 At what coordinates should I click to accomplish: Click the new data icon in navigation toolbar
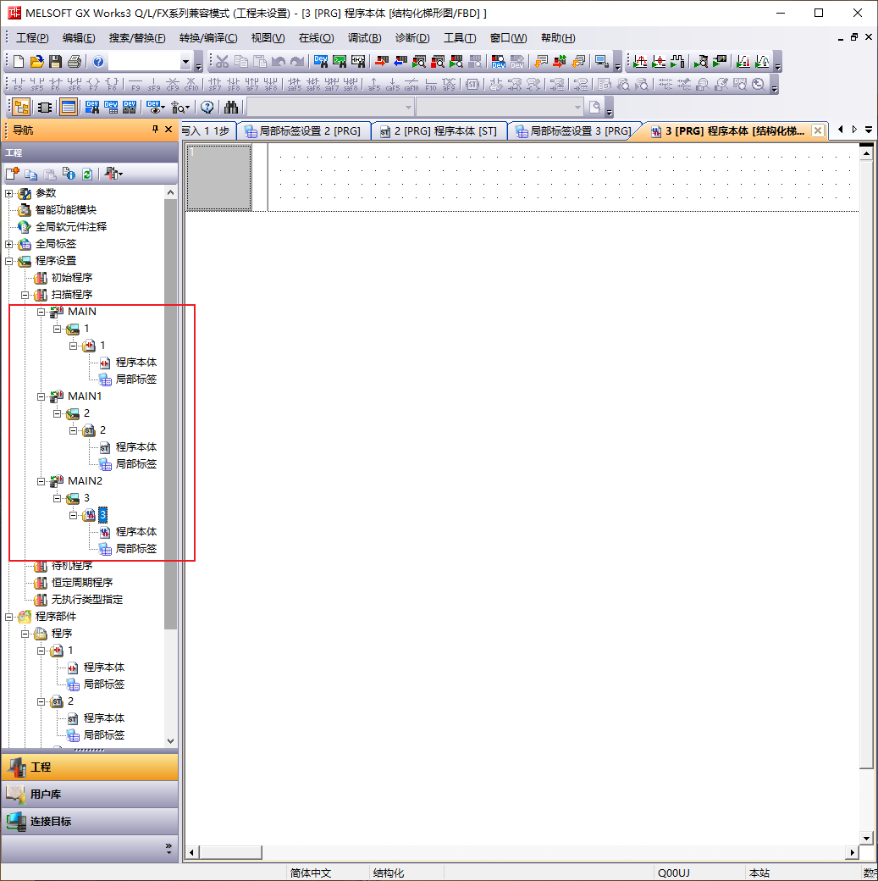(x=13, y=174)
